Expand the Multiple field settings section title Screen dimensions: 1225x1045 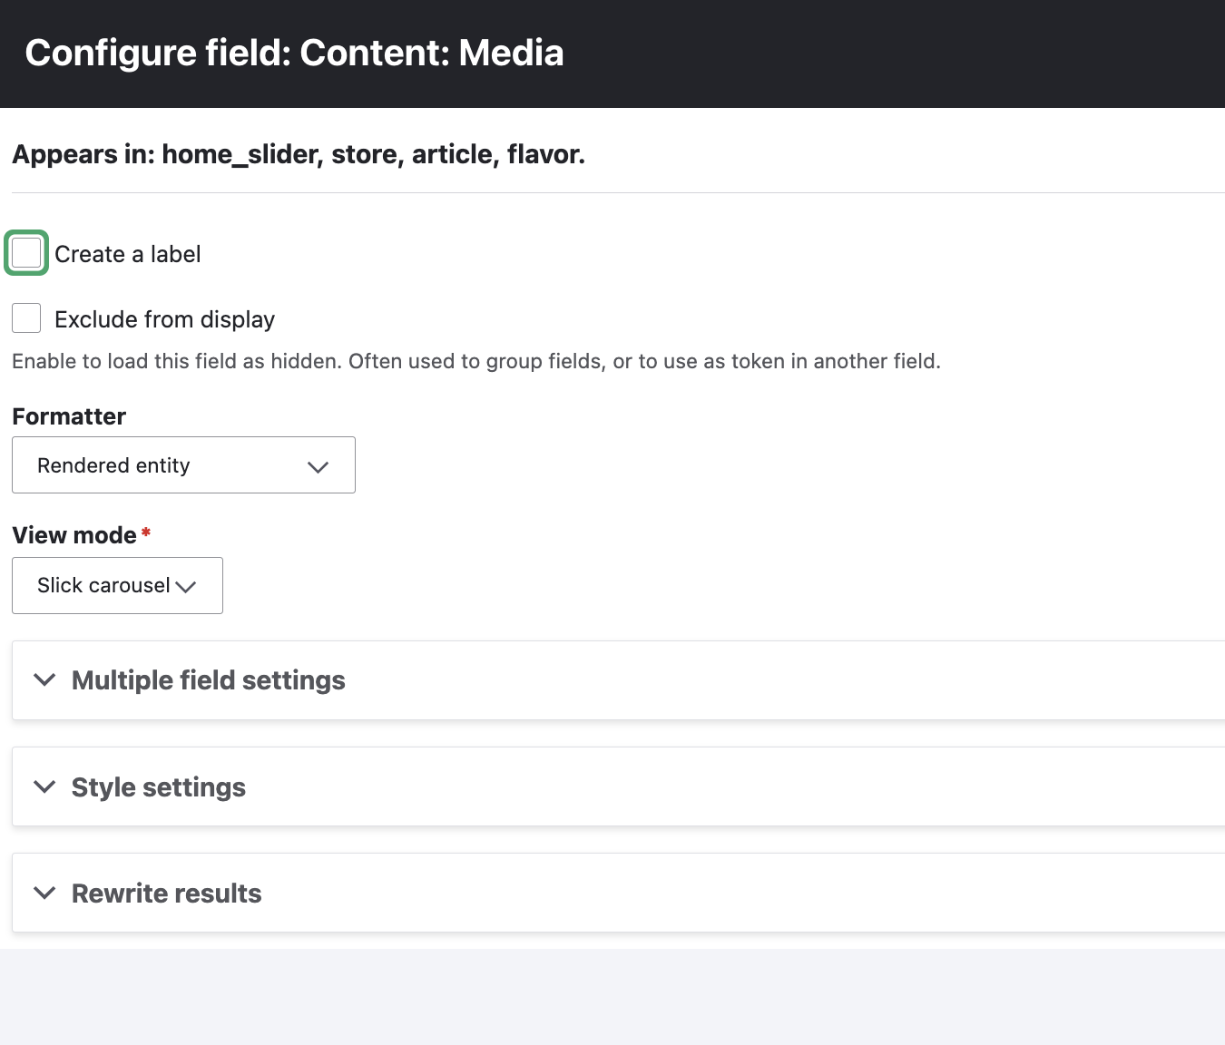click(208, 680)
